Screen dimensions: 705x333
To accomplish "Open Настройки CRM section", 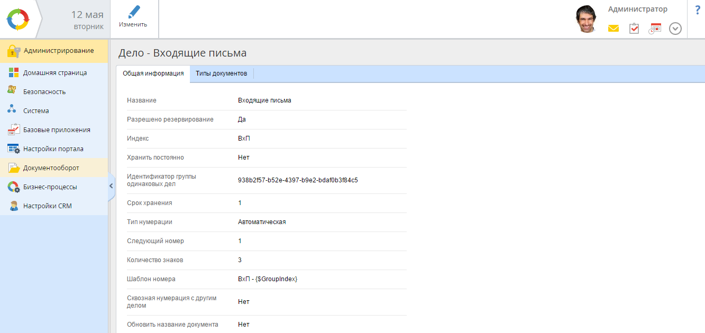I will [47, 206].
